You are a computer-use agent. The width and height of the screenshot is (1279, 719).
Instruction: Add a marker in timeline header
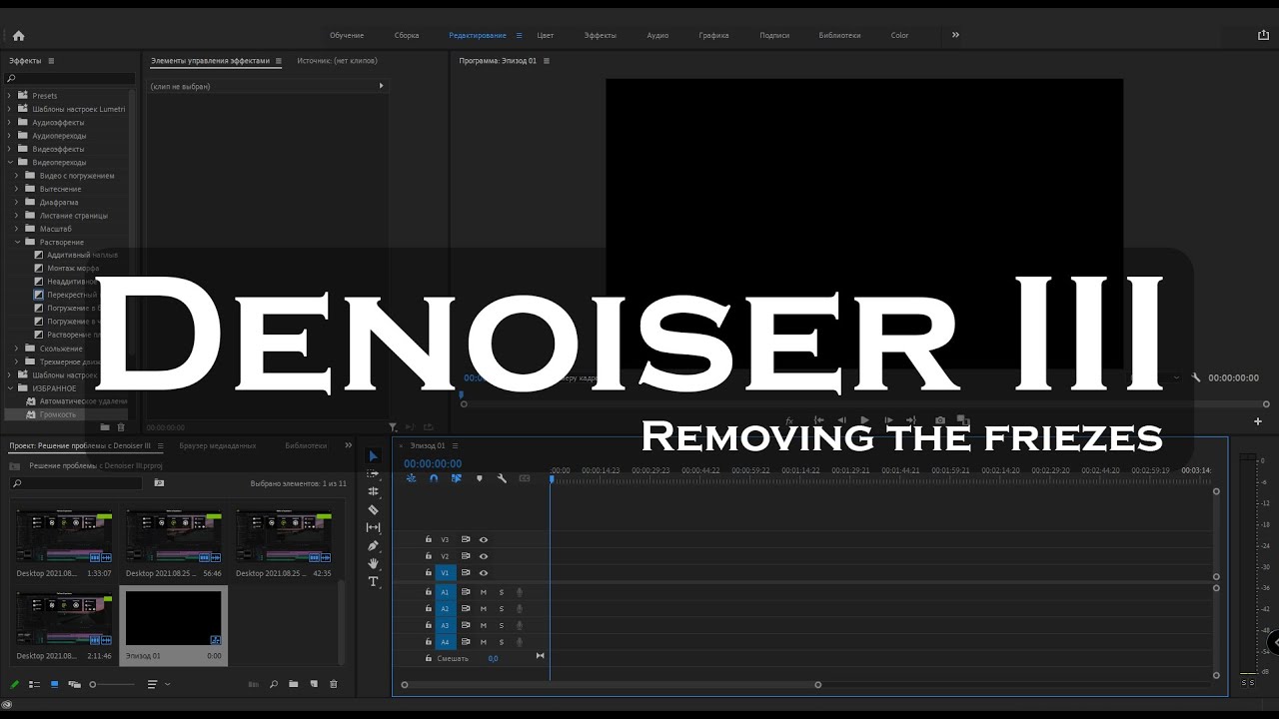pyautogui.click(x=480, y=478)
